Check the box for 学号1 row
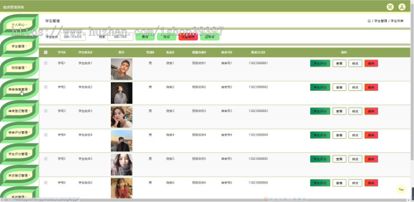Viewport: 414px width, 202px height. tap(46, 63)
